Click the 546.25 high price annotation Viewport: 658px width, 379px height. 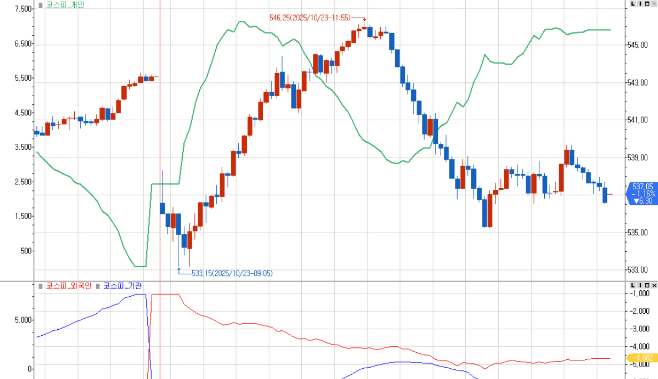pyautogui.click(x=310, y=18)
